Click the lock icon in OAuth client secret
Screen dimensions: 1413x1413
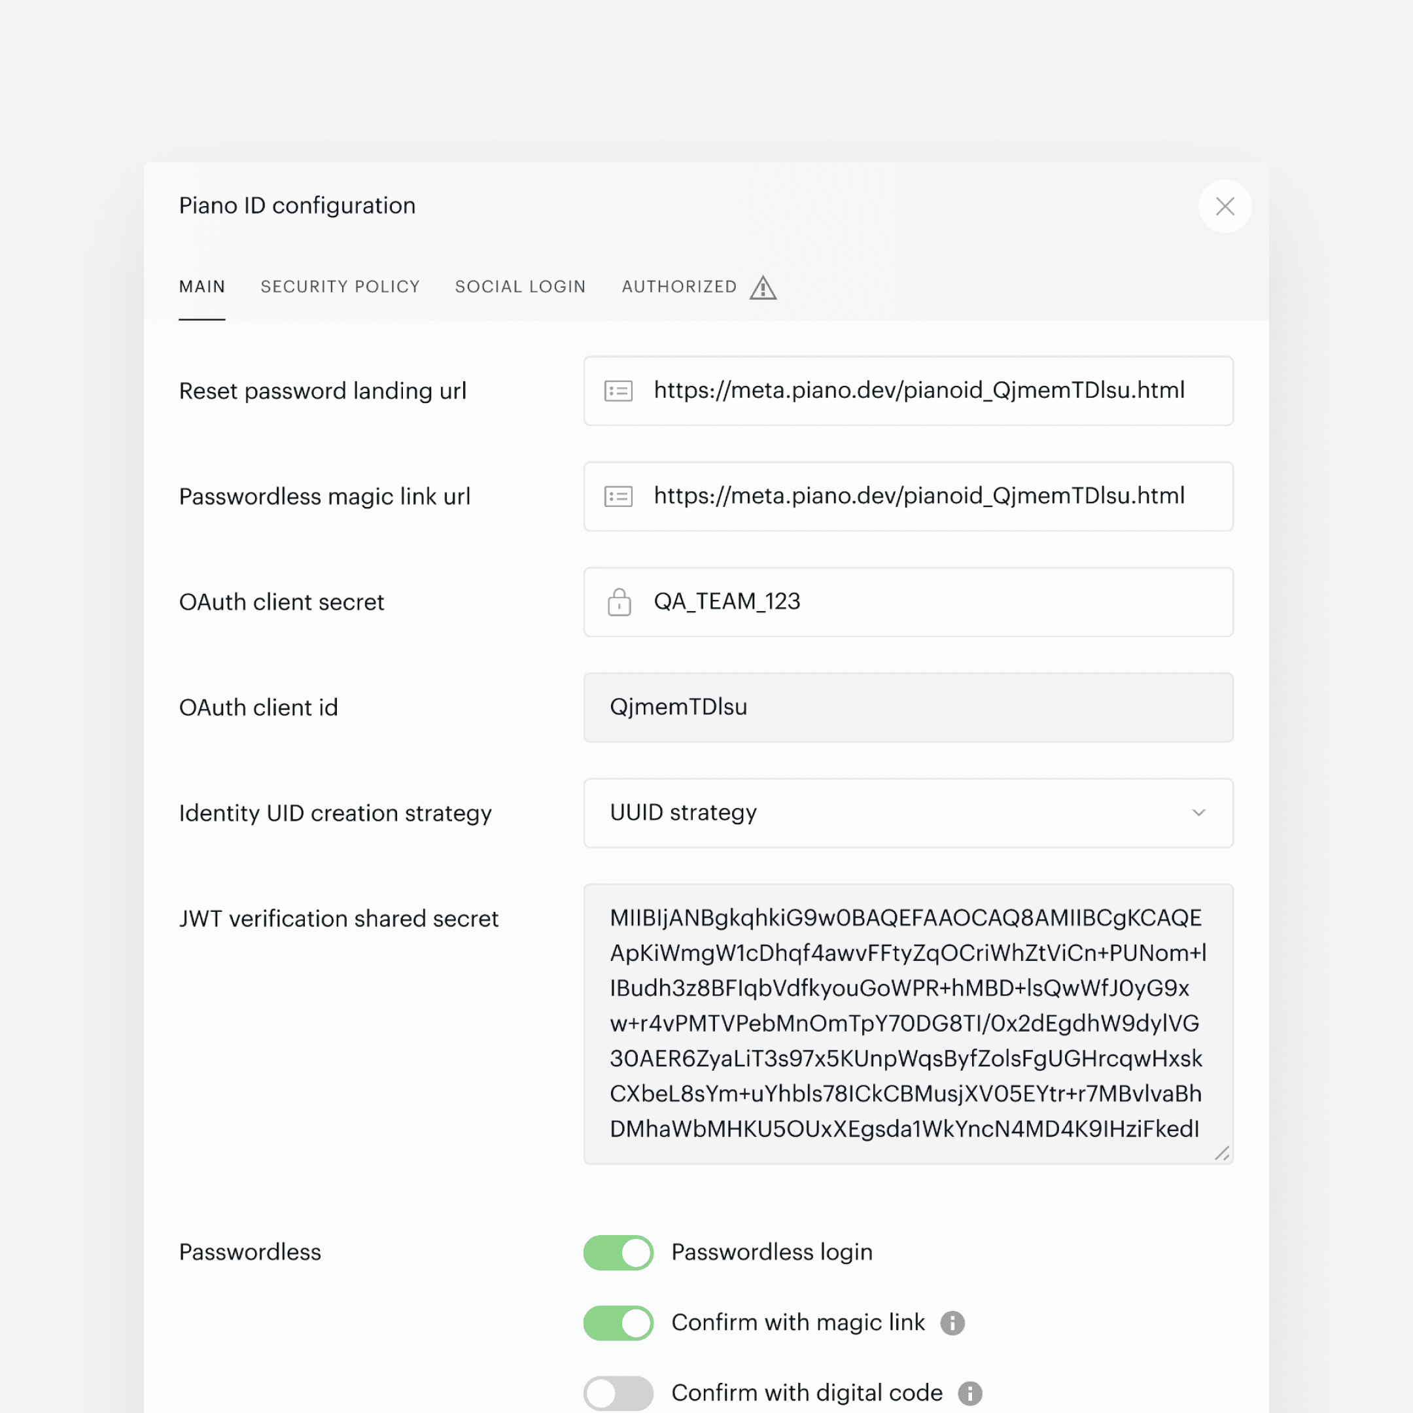coord(619,602)
